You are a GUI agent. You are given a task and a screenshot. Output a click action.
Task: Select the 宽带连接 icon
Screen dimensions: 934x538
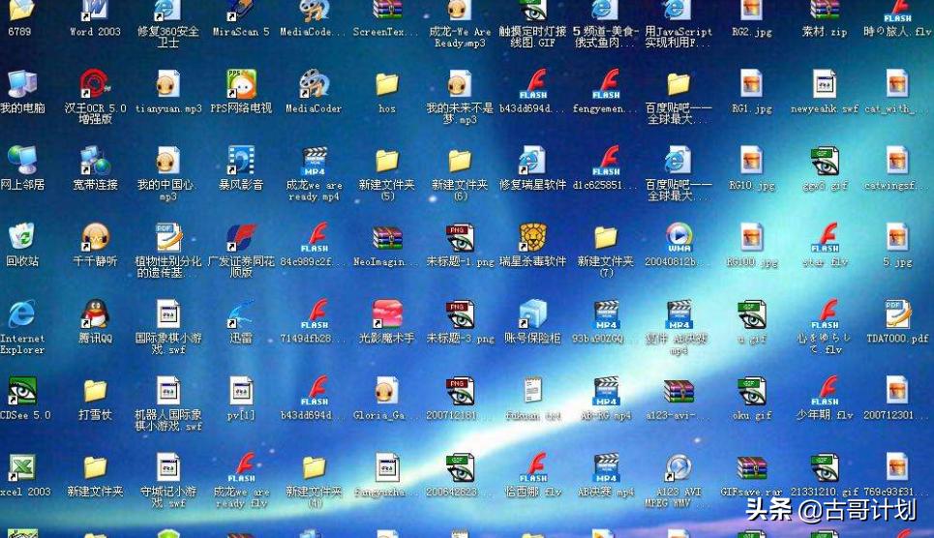95,161
